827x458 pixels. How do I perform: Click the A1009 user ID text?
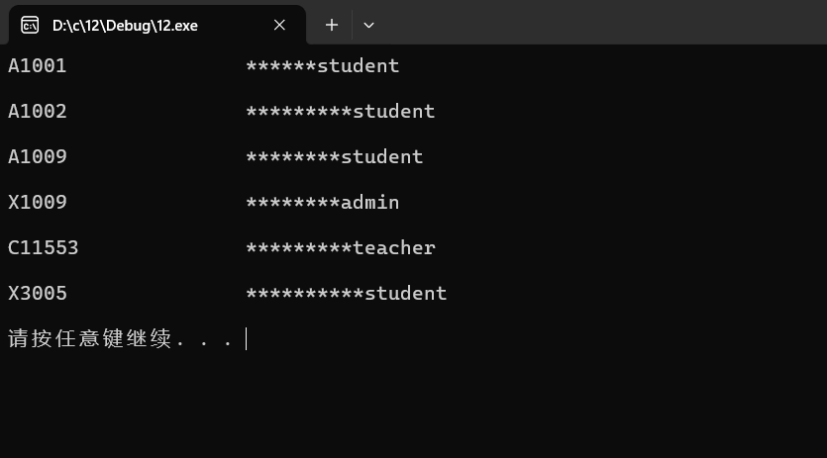[37, 156]
